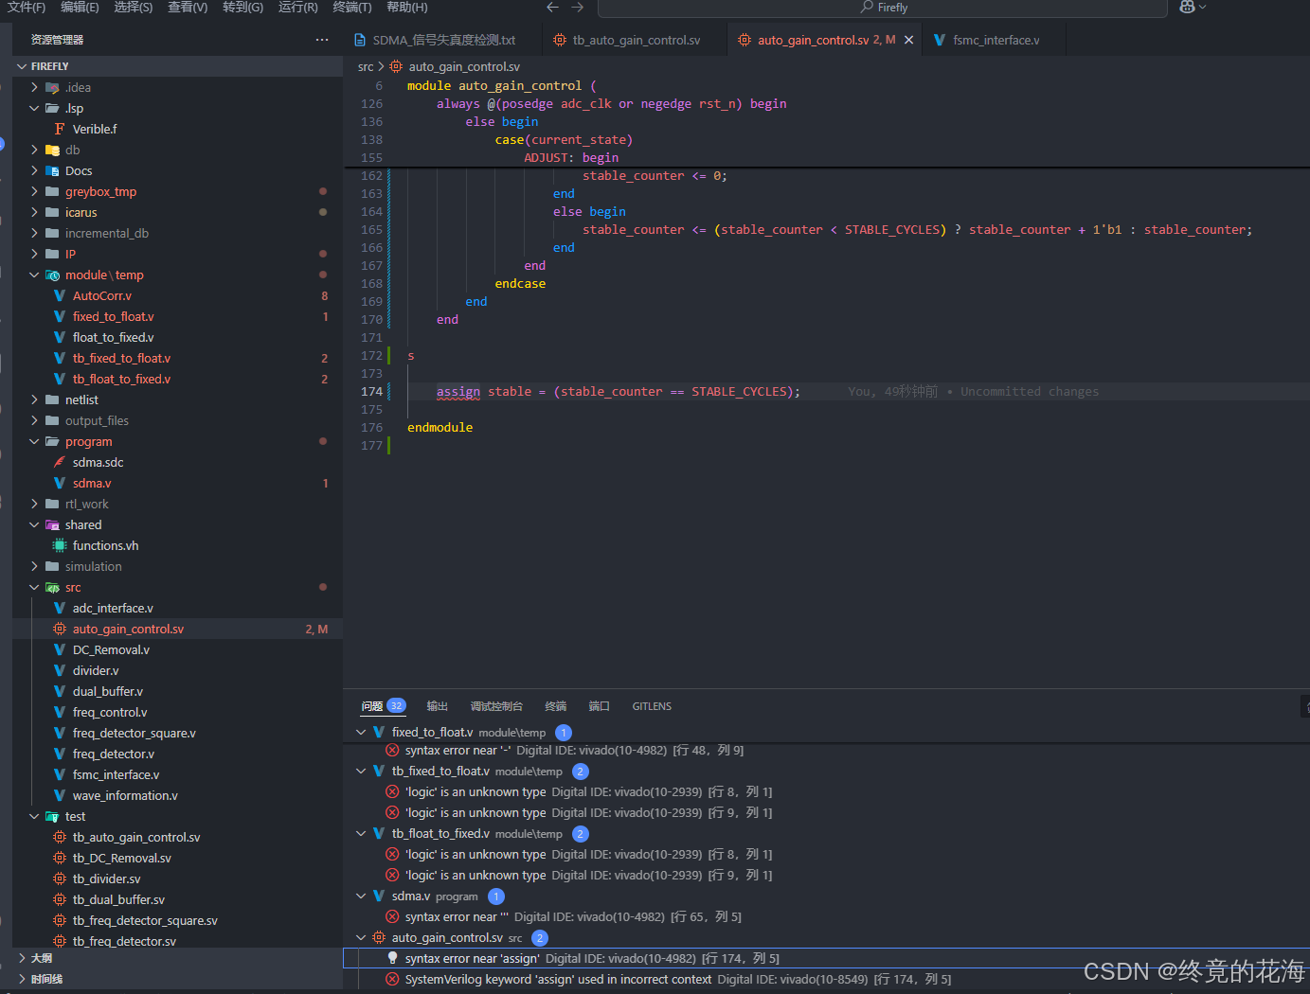This screenshot has height=994, width=1310.
Task: Open the 输出 output panel tab
Action: point(437,706)
